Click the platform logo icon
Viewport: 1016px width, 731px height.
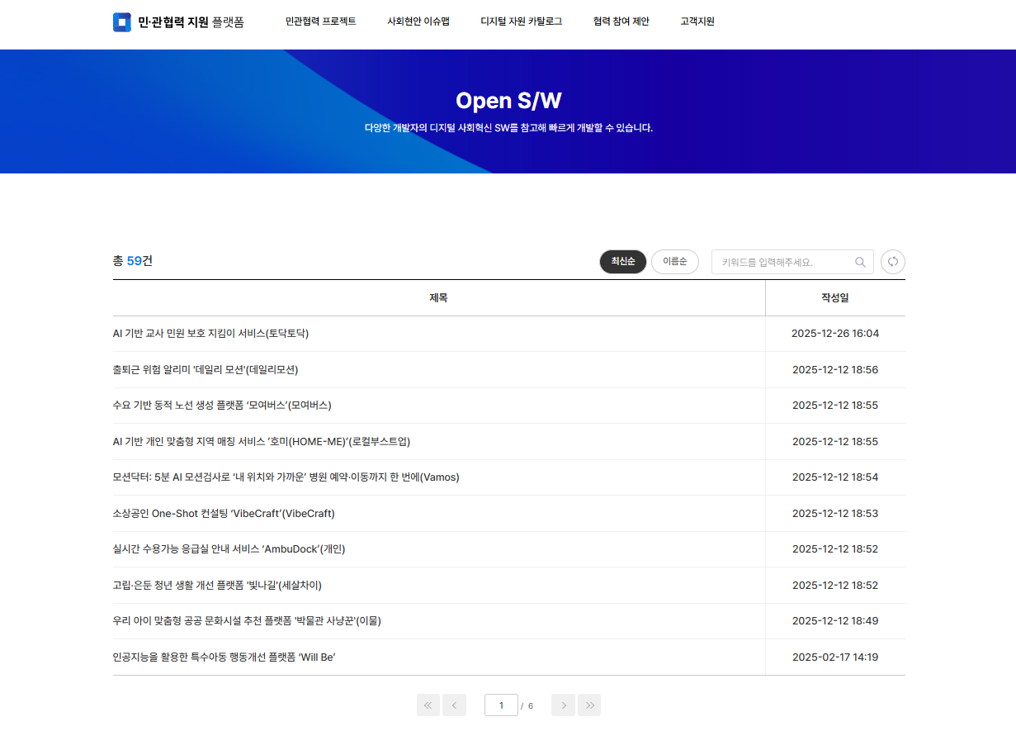tap(122, 22)
